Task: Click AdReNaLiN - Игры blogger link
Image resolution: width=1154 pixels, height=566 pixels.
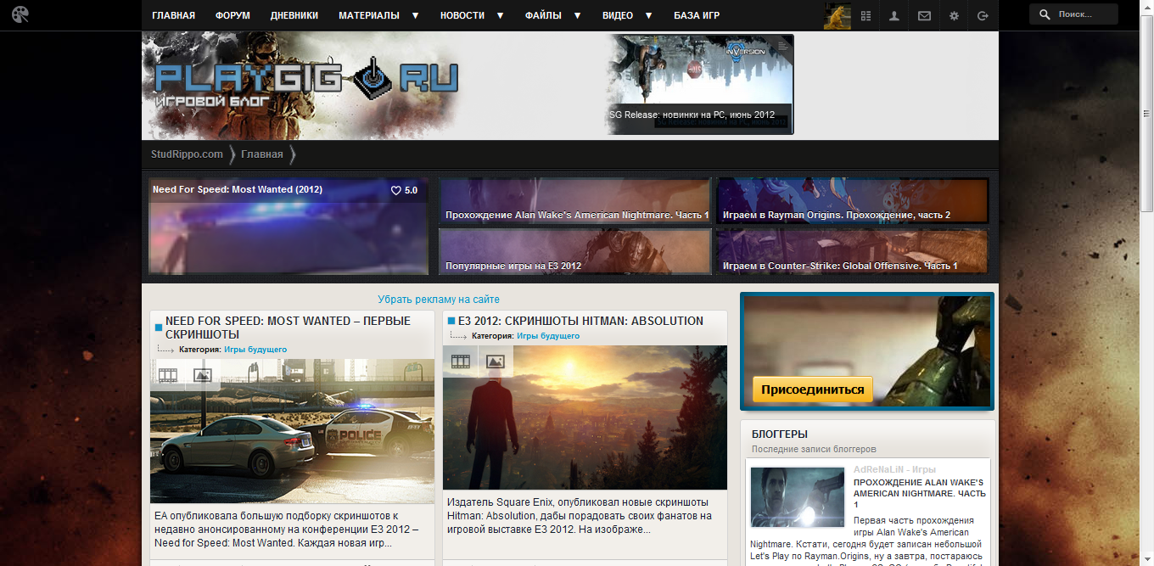Action: 894,469
